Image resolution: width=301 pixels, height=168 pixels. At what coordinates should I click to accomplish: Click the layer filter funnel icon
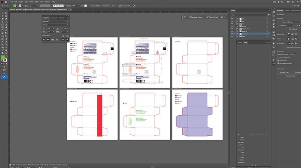pos(269,15)
